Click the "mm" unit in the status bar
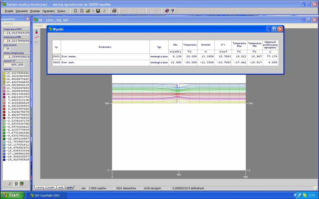The height and width of the screenshot is (199, 319). [x=83, y=189]
